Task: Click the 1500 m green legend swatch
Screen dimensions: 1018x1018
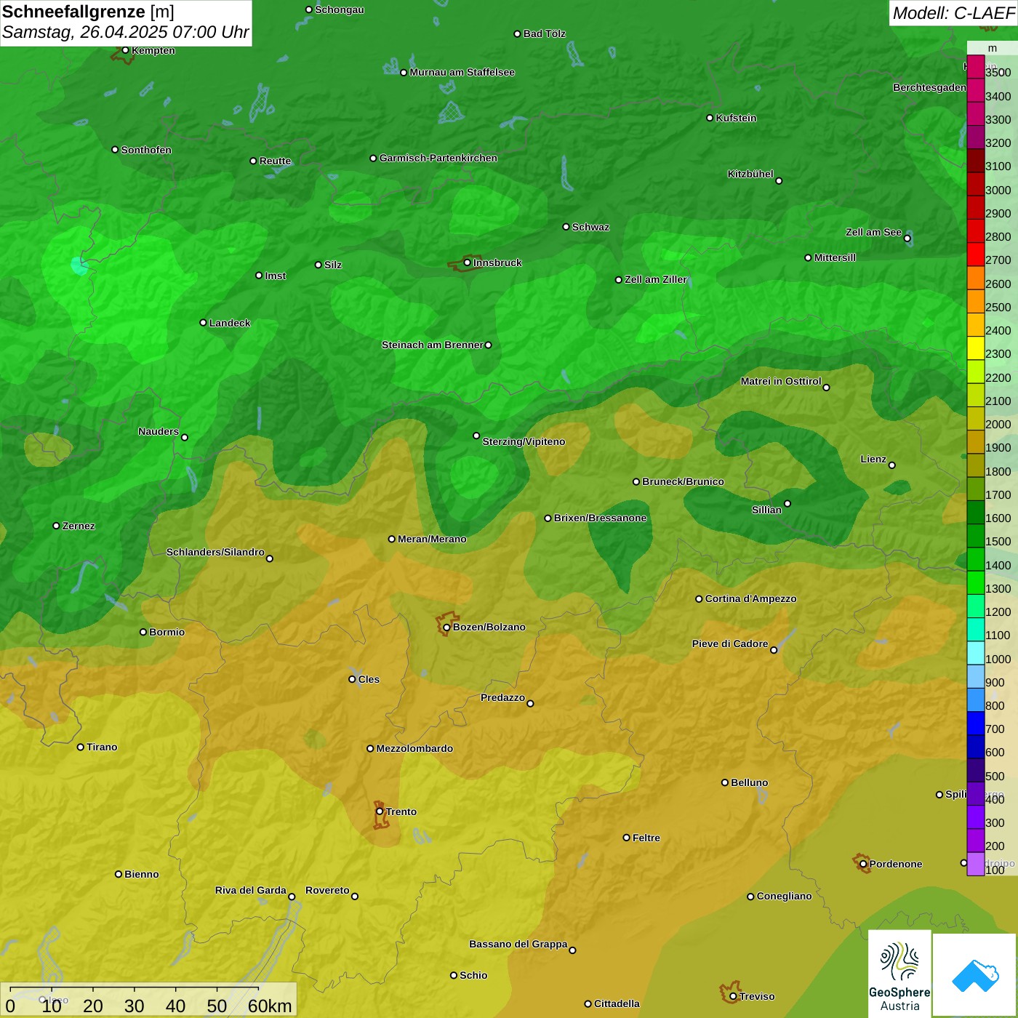Action: click(975, 536)
